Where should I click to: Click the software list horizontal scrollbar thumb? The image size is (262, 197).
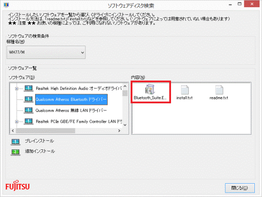pyautogui.click(x=45, y=131)
